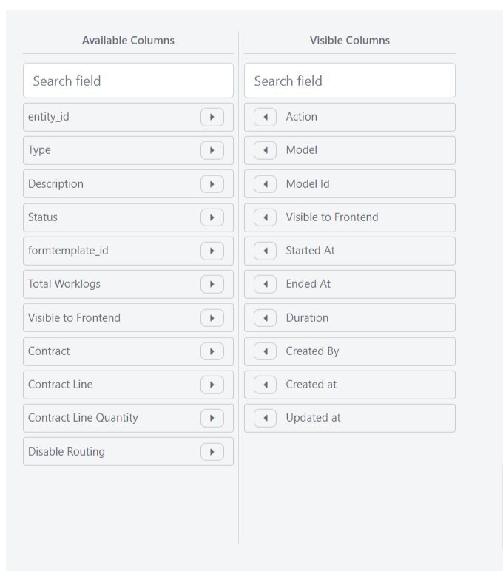The image size is (503, 571).
Task: Remove Action column using left arrow
Action: [x=265, y=118]
